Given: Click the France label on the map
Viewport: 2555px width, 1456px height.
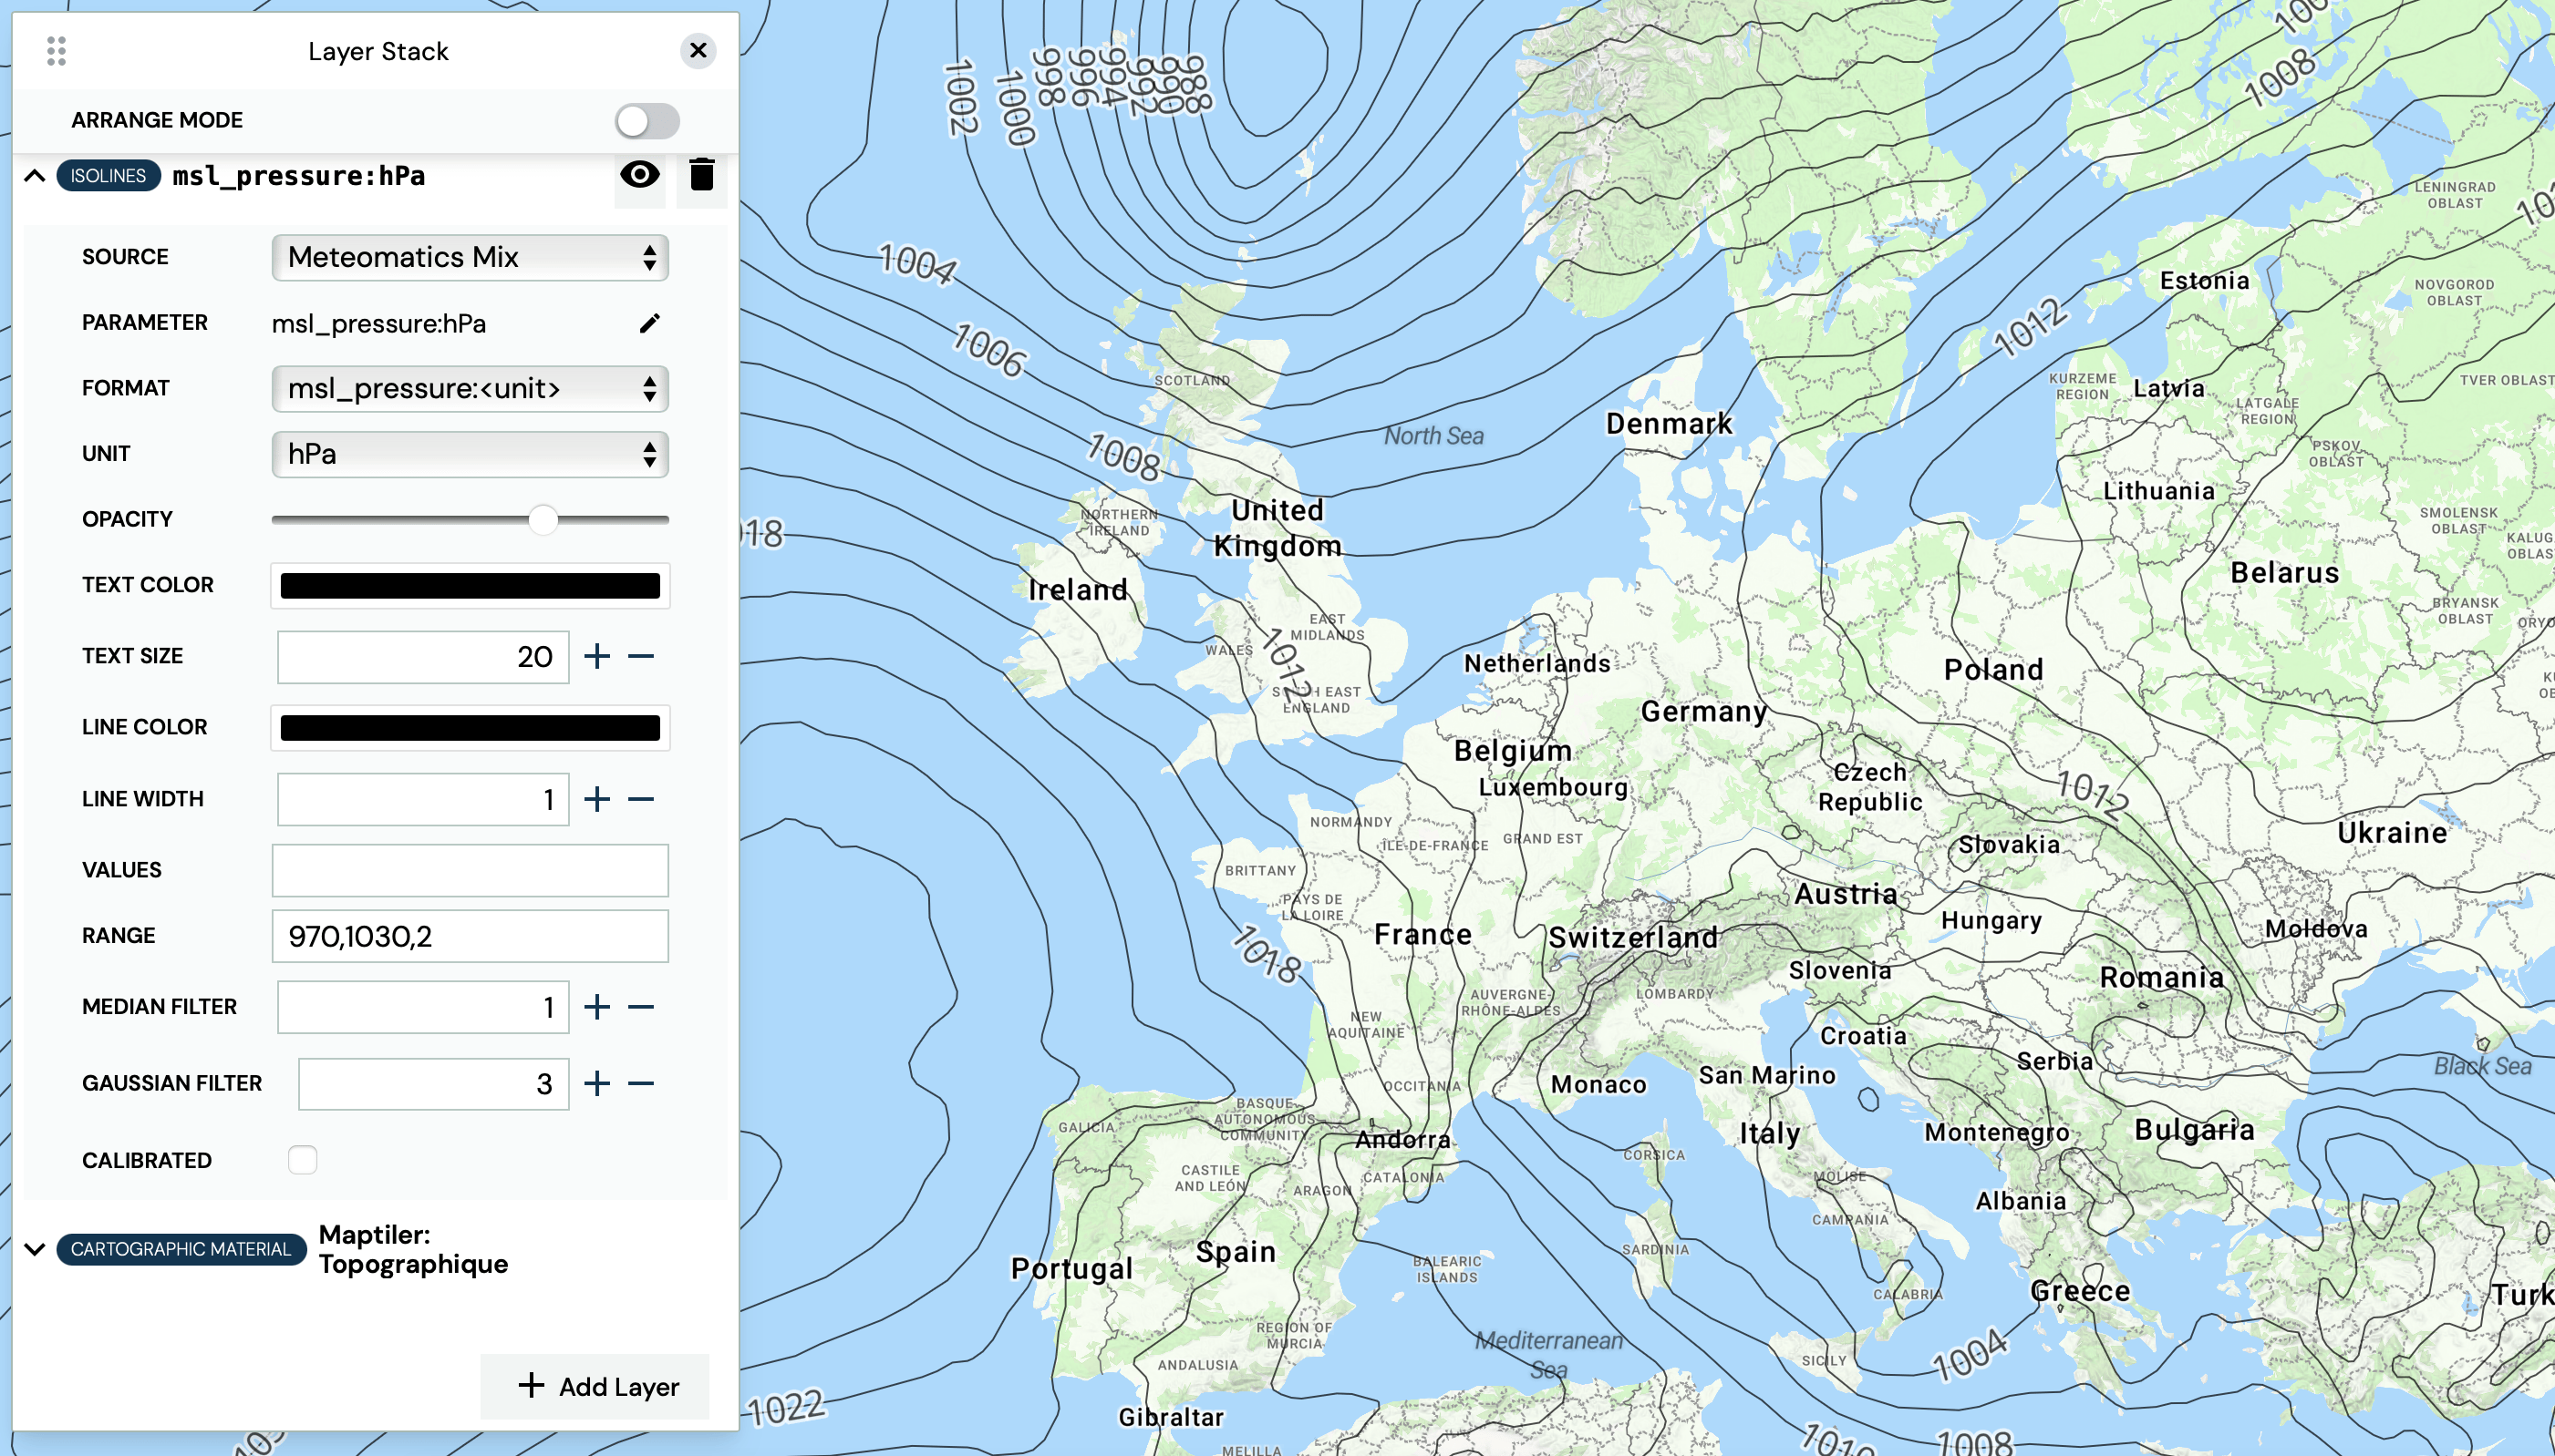Looking at the screenshot, I should [x=1422, y=934].
